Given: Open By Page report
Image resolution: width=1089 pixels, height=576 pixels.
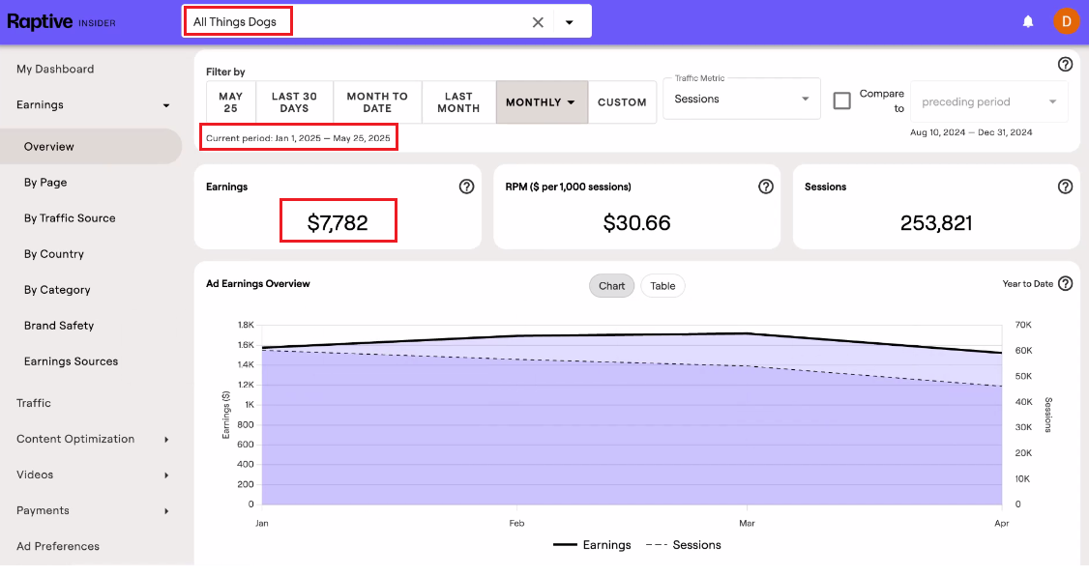Looking at the screenshot, I should click(45, 183).
